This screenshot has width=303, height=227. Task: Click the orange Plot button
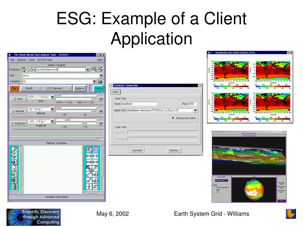[14, 88]
